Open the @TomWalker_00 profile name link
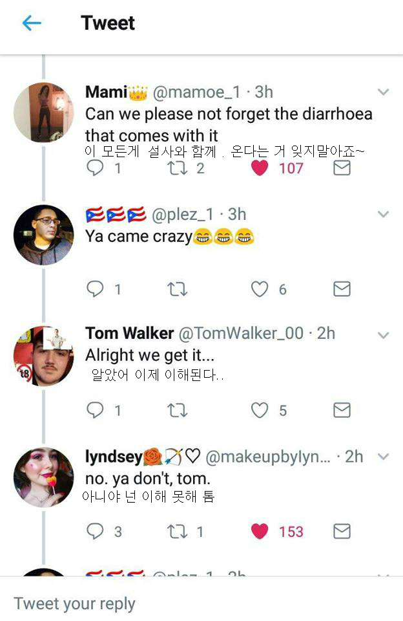 pos(240,334)
